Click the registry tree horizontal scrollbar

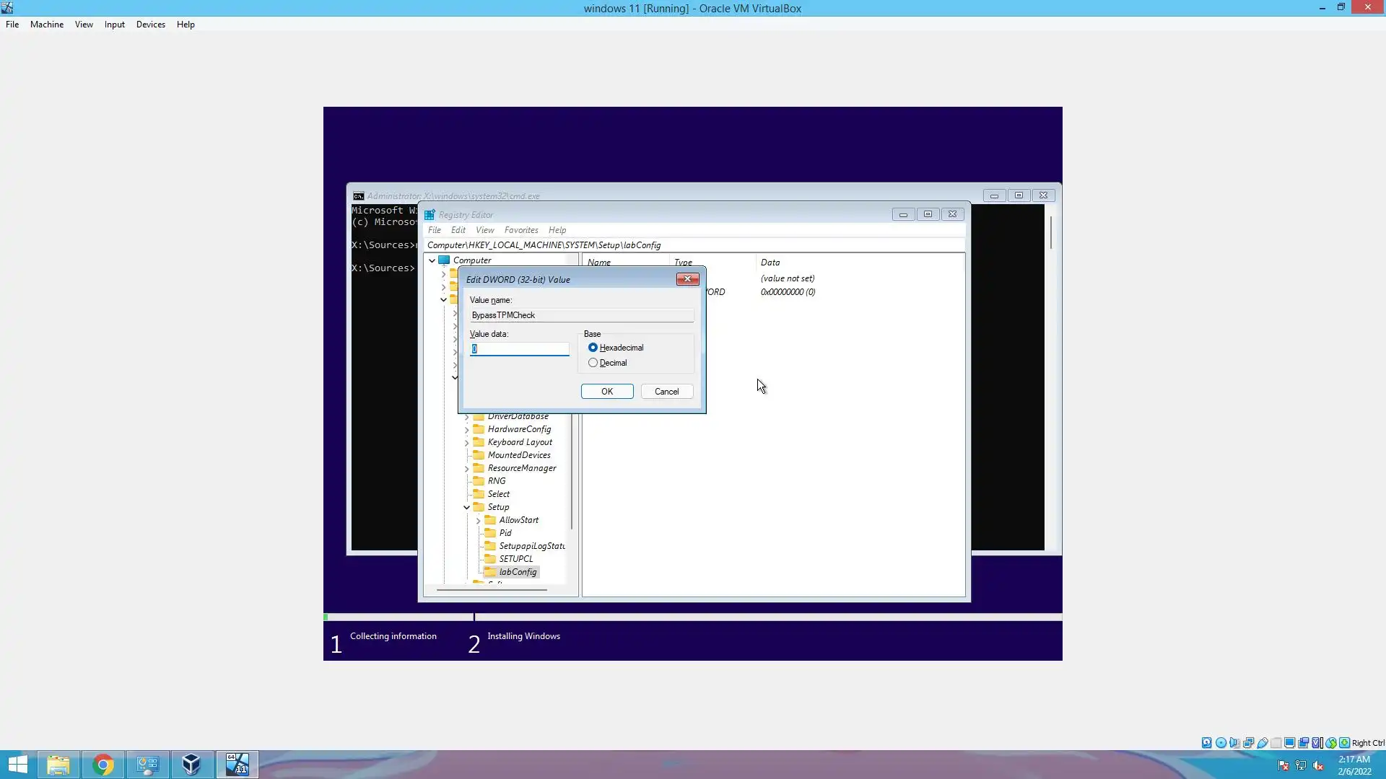coord(492,590)
